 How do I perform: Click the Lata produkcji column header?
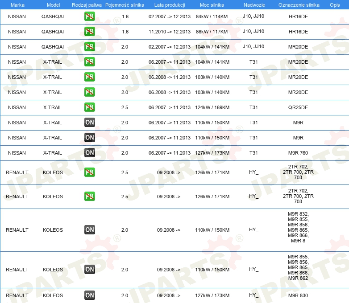[170, 5]
